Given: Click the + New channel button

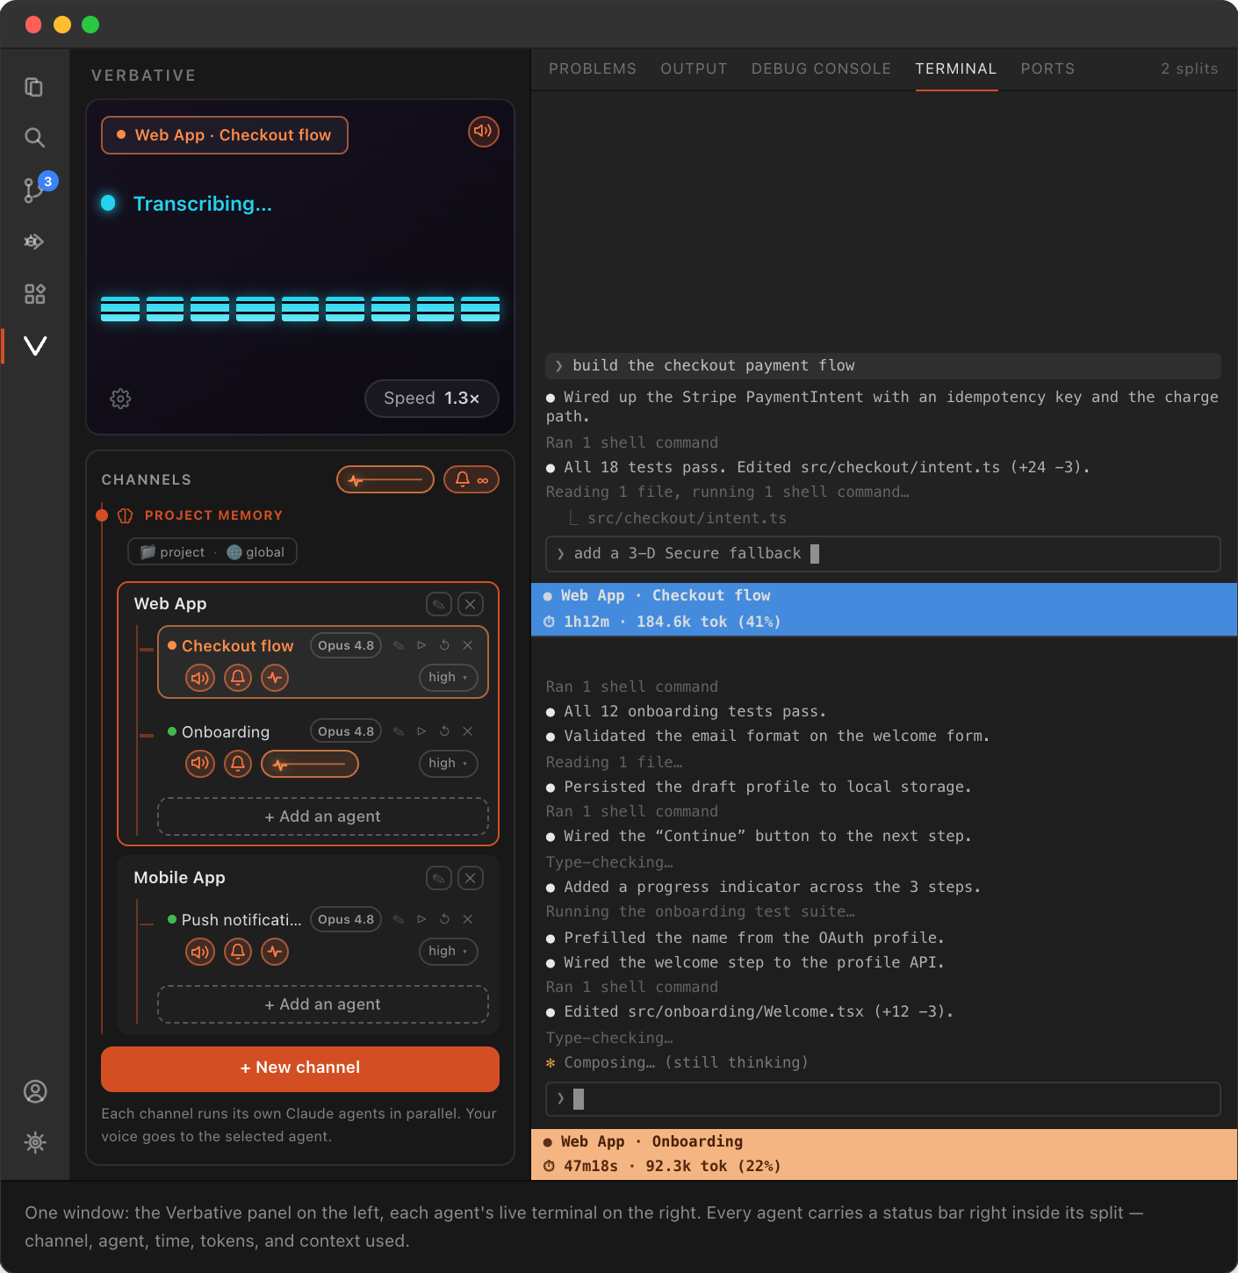Looking at the screenshot, I should (x=300, y=1068).
